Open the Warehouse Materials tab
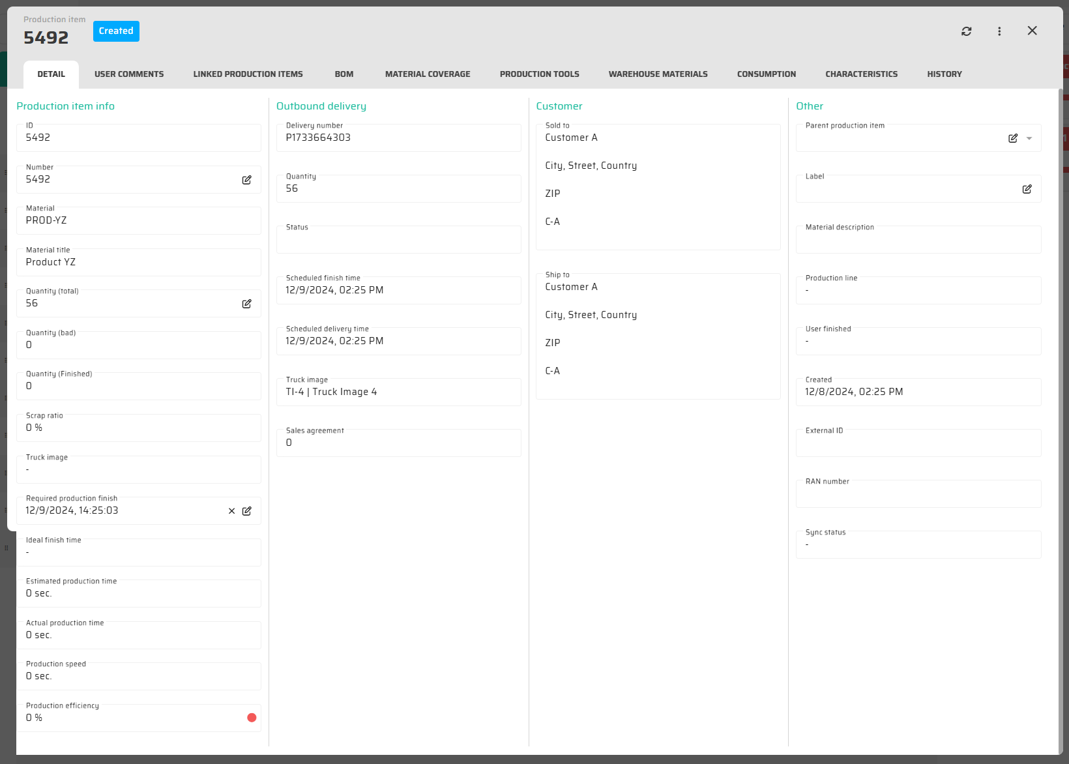 tap(658, 74)
